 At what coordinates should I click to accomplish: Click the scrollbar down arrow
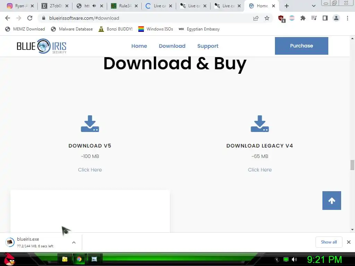click(x=352, y=230)
